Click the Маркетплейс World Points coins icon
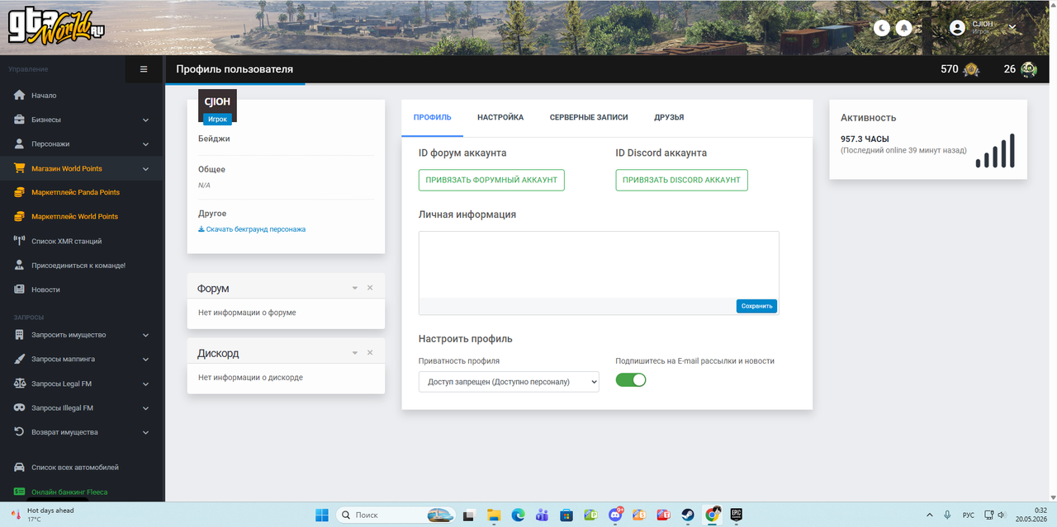 pyautogui.click(x=19, y=216)
